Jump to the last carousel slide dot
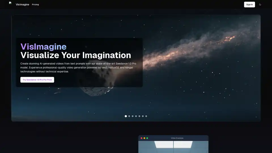The image size is (272, 153). (x=146, y=116)
